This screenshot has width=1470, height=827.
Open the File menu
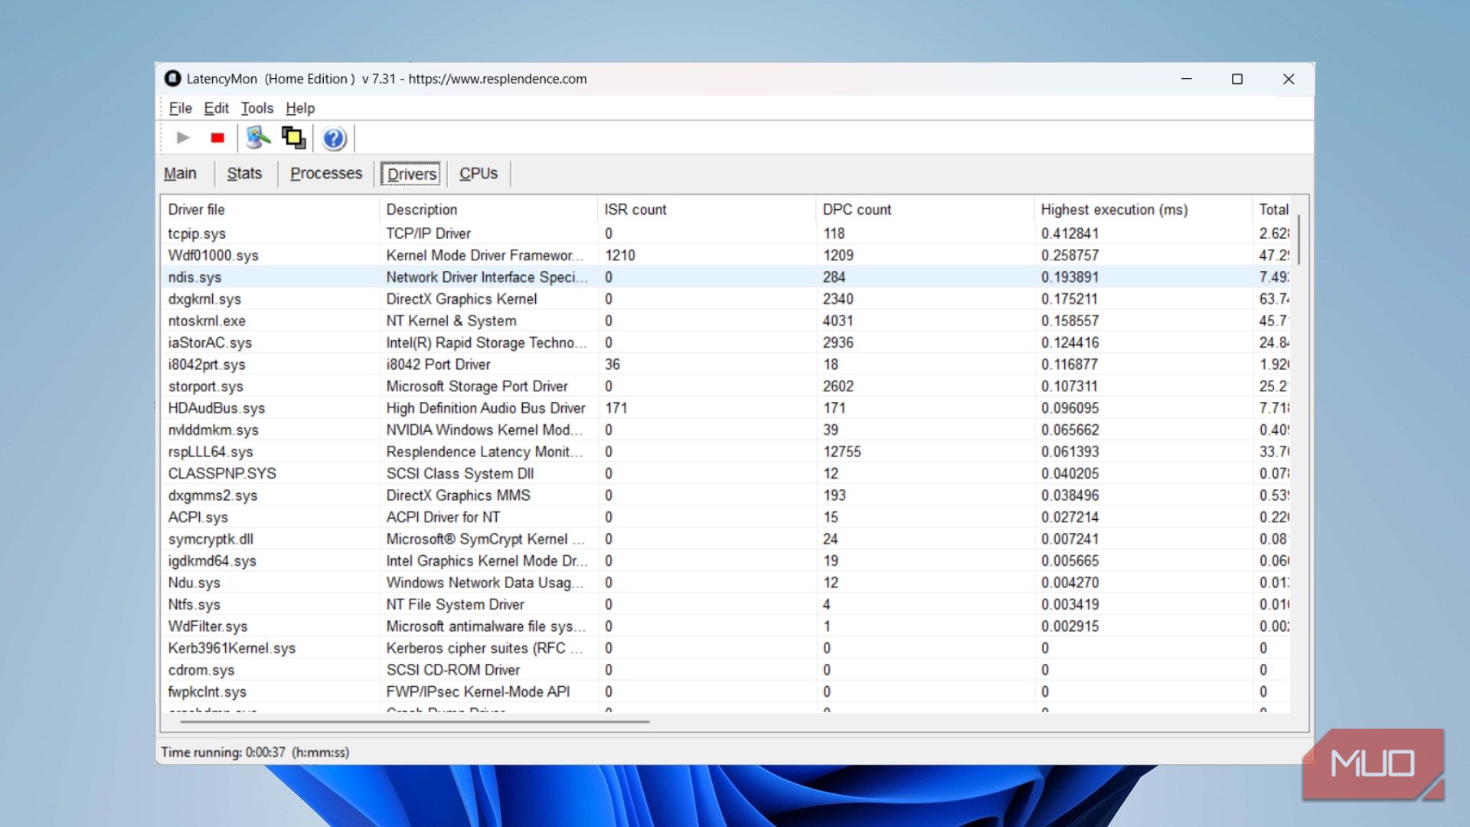180,108
